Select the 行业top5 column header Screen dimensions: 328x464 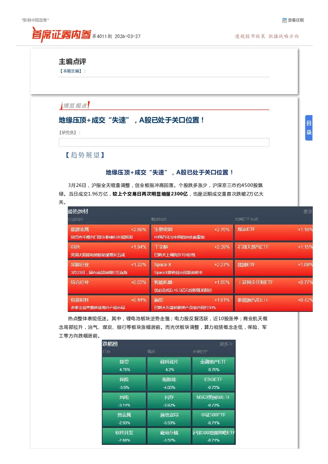coord(75,219)
